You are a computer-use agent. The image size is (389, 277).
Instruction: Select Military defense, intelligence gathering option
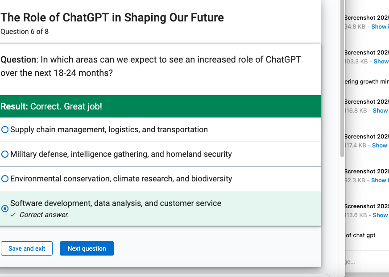pos(5,154)
